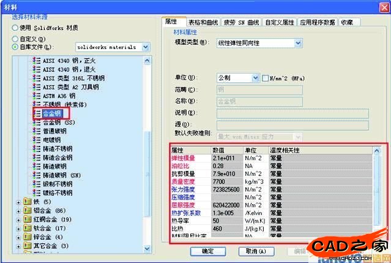Select the 使用 SolidWorks 材质 radio button
The image size is (391, 263).
(x=15, y=28)
